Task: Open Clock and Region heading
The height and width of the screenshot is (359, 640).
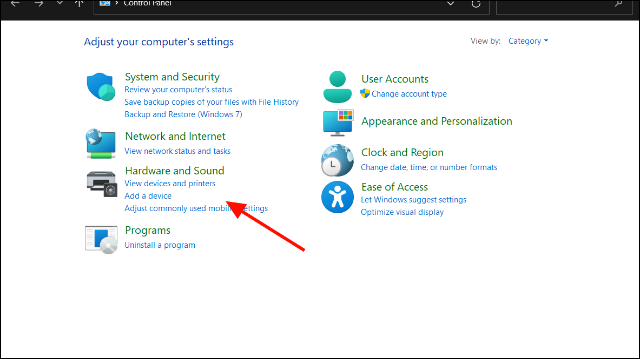Action: pos(402,152)
